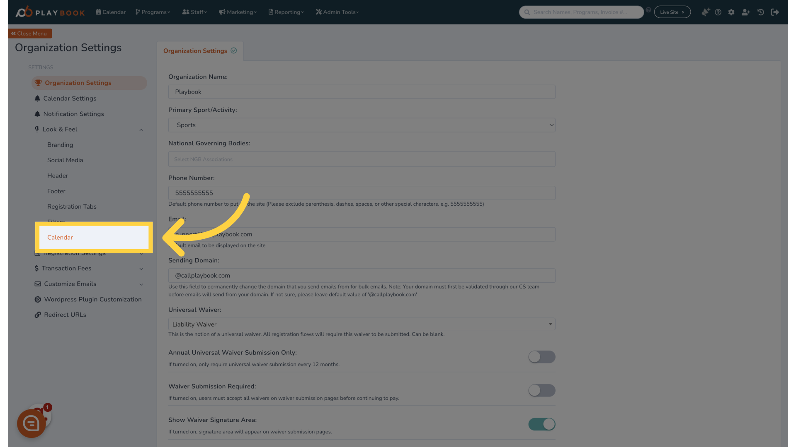796x447 pixels.
Task: Click Live Site button
Action: [x=672, y=12]
